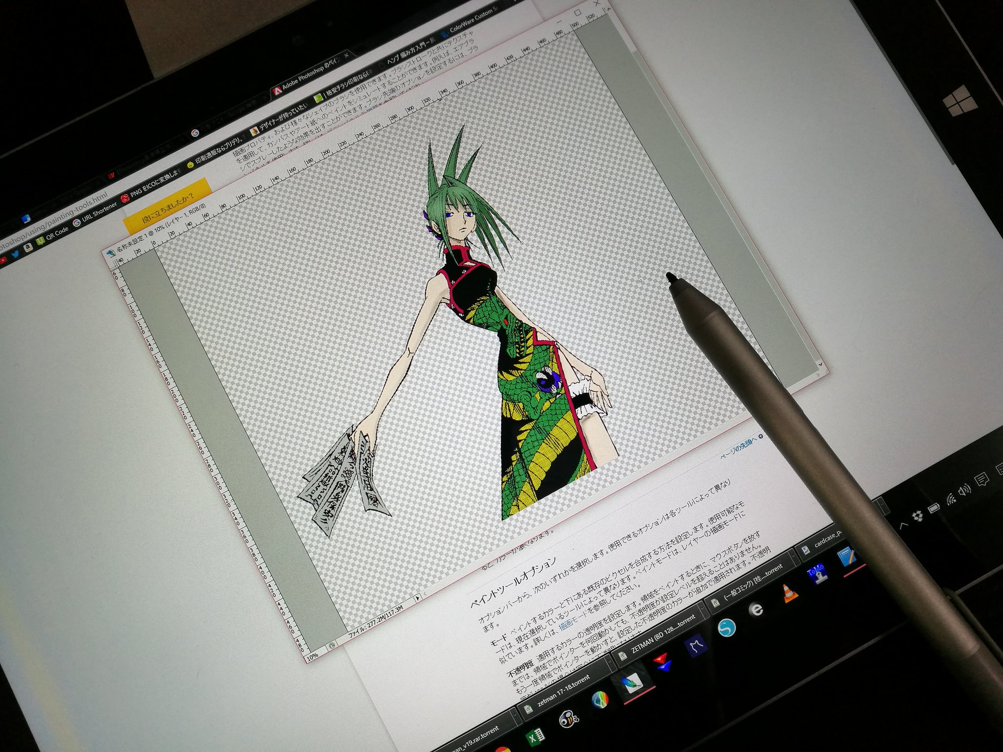Open the Amazon bookmark icon
Screen dimensions: 1003x752
tap(28, 247)
